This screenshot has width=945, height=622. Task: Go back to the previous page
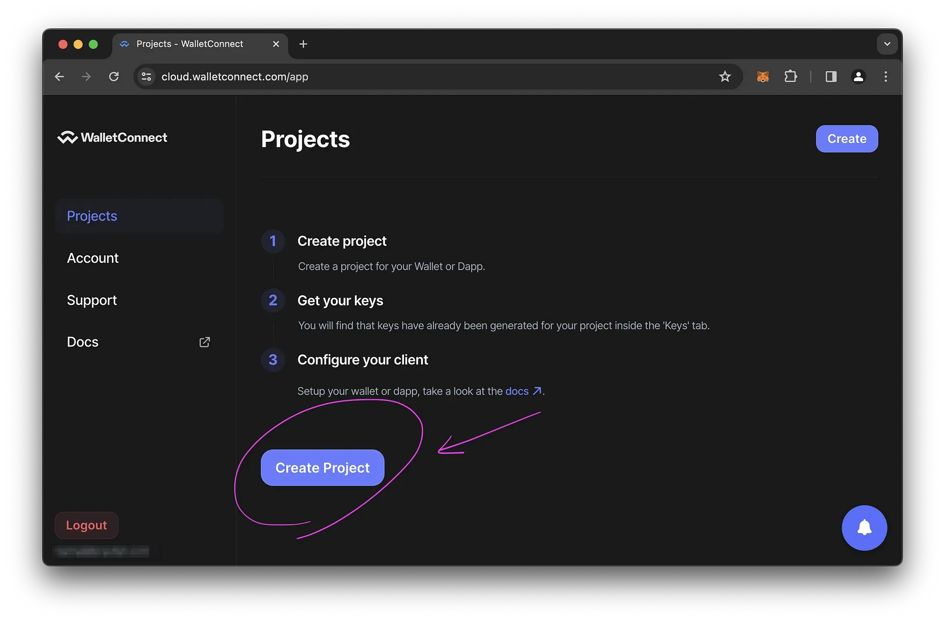click(60, 77)
